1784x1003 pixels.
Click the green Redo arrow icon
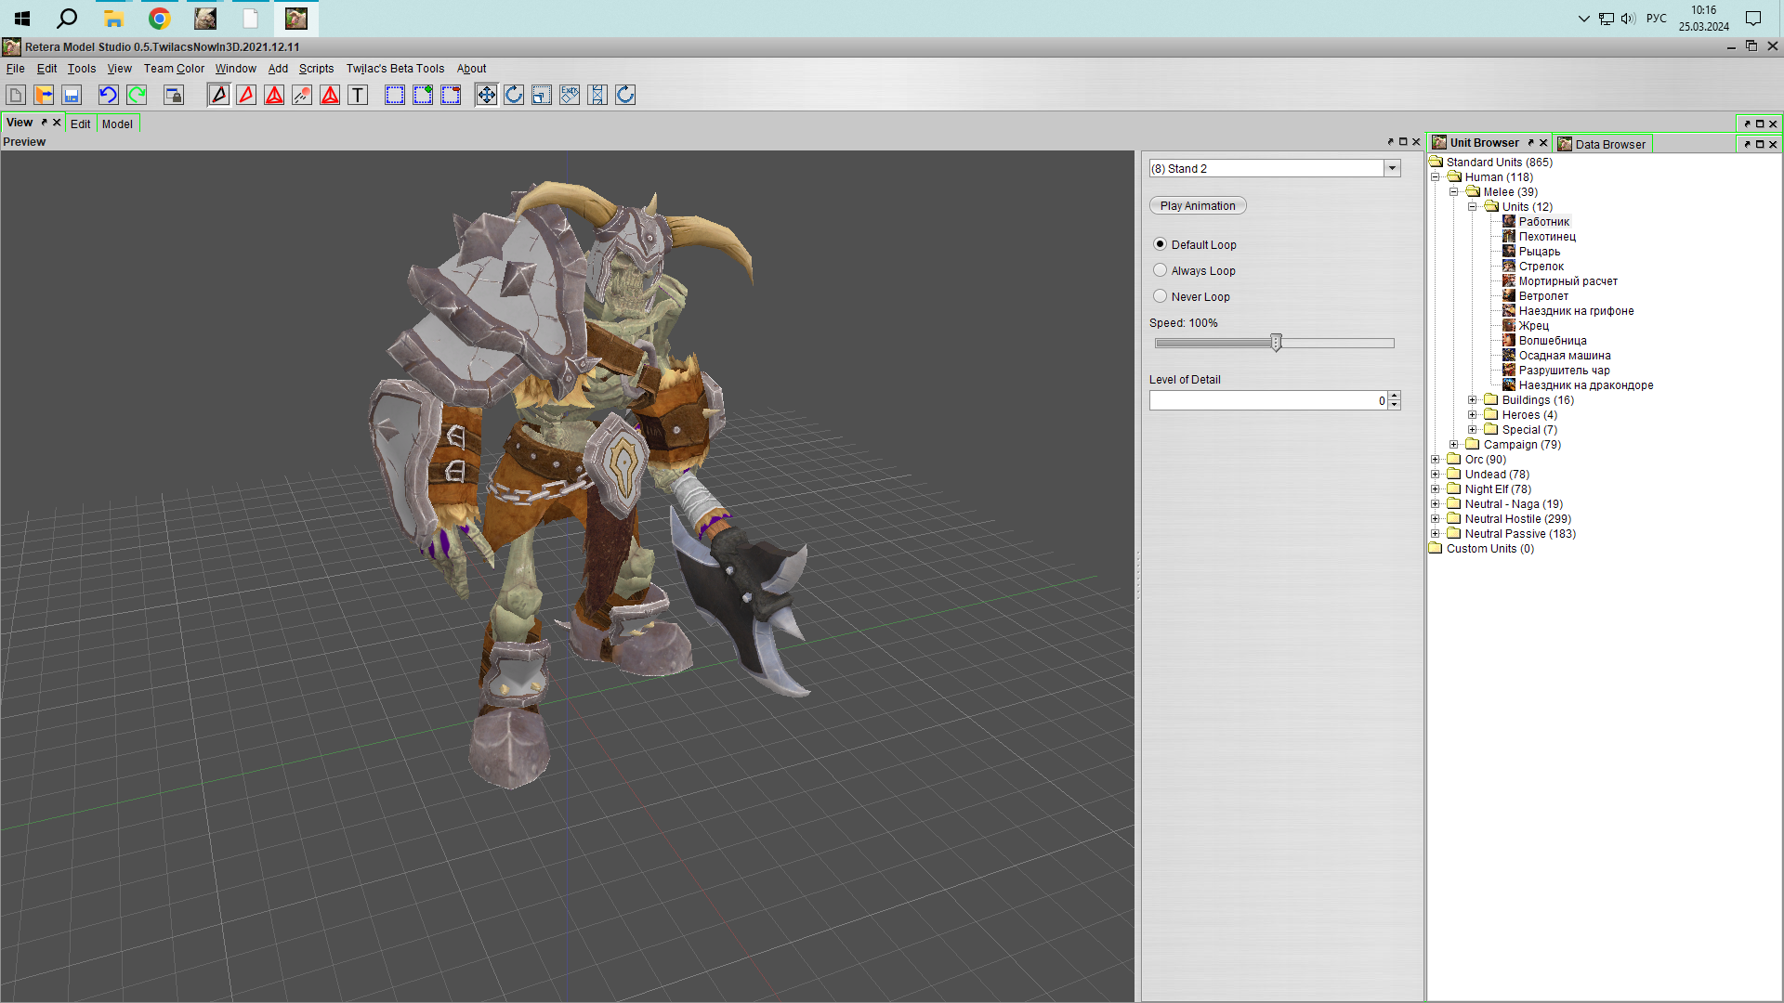137,95
